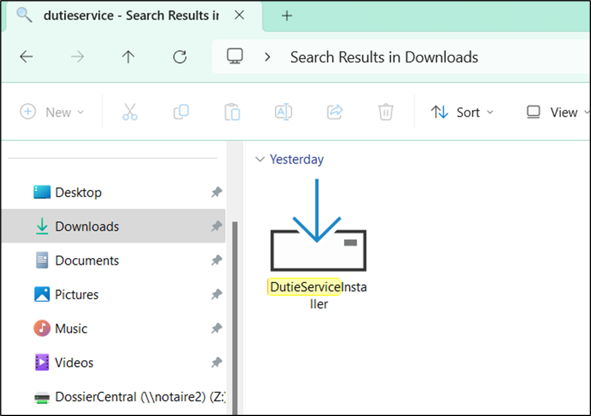591x416 pixels.
Task: Click the Cut scissors icon
Action: (130, 112)
